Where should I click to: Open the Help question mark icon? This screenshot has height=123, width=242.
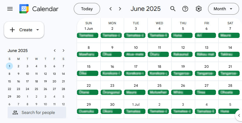pos(185,9)
